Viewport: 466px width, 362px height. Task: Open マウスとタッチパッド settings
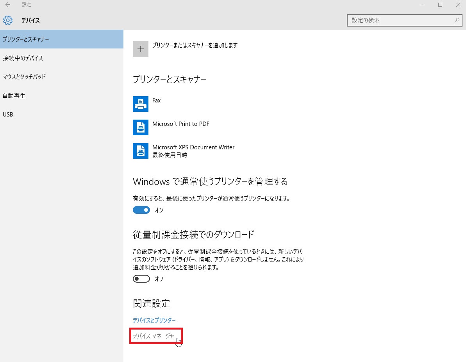pyautogui.click(x=61, y=77)
